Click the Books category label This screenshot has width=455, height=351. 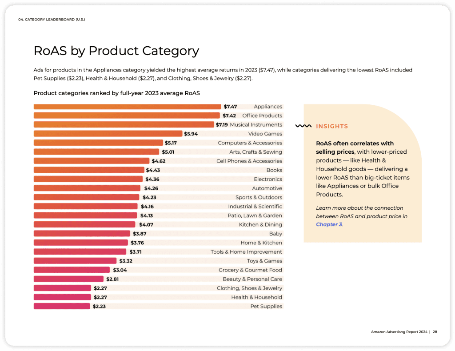click(x=274, y=170)
